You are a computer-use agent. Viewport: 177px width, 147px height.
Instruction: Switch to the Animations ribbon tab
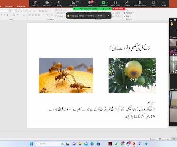pyautogui.click(x=9, y=6)
